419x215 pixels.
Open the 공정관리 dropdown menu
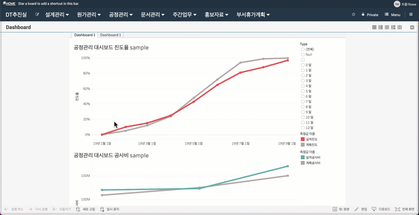coord(121,15)
